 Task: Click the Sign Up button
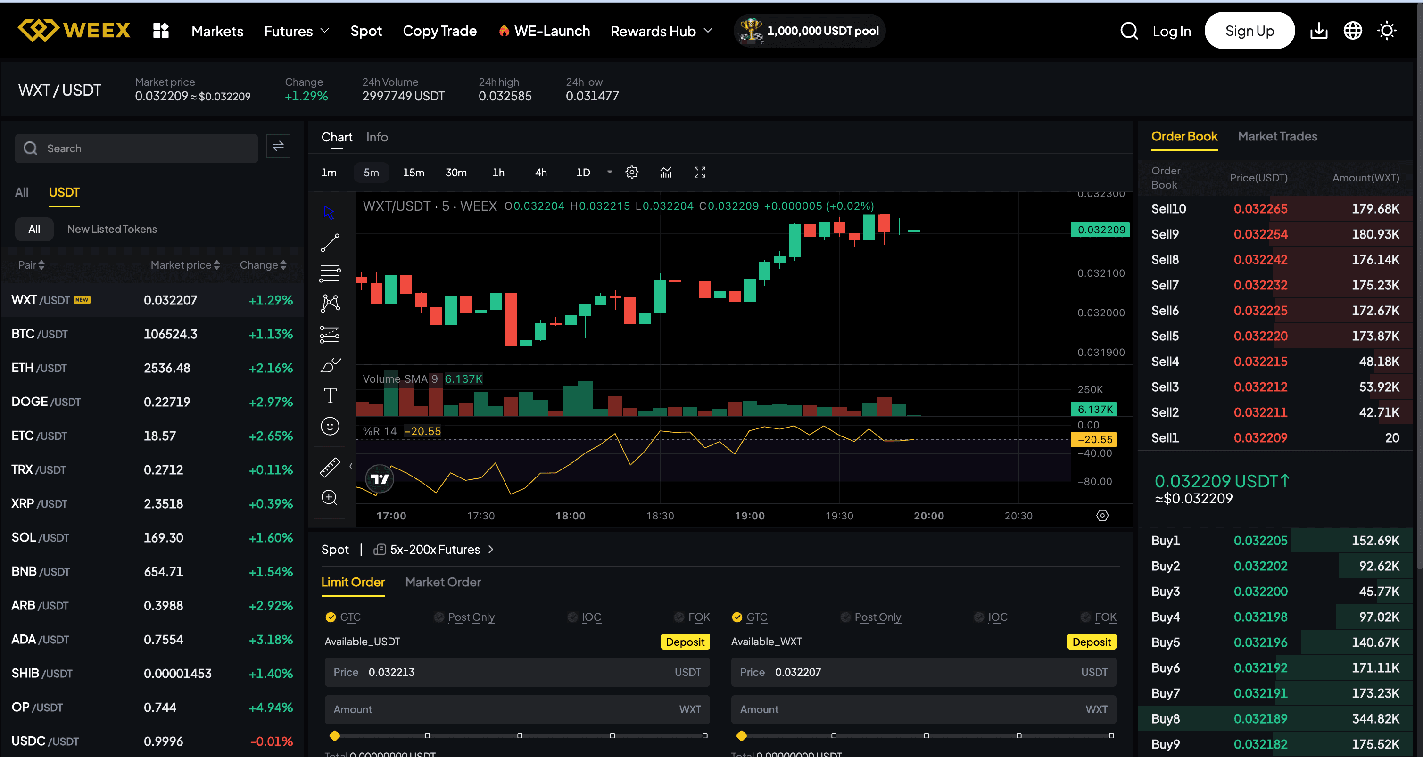click(1249, 31)
